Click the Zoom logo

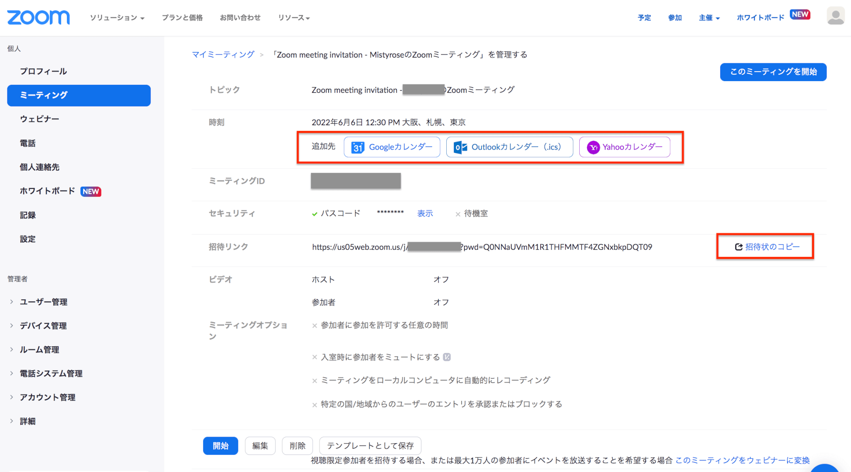39,17
